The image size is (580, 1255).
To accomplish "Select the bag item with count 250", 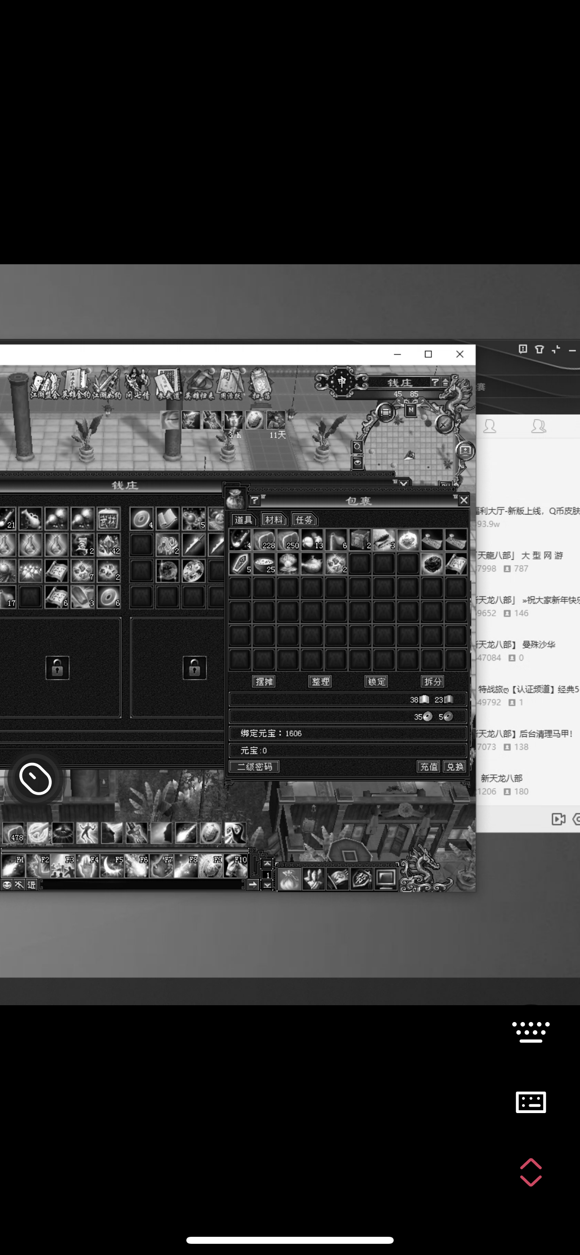I will (x=288, y=540).
